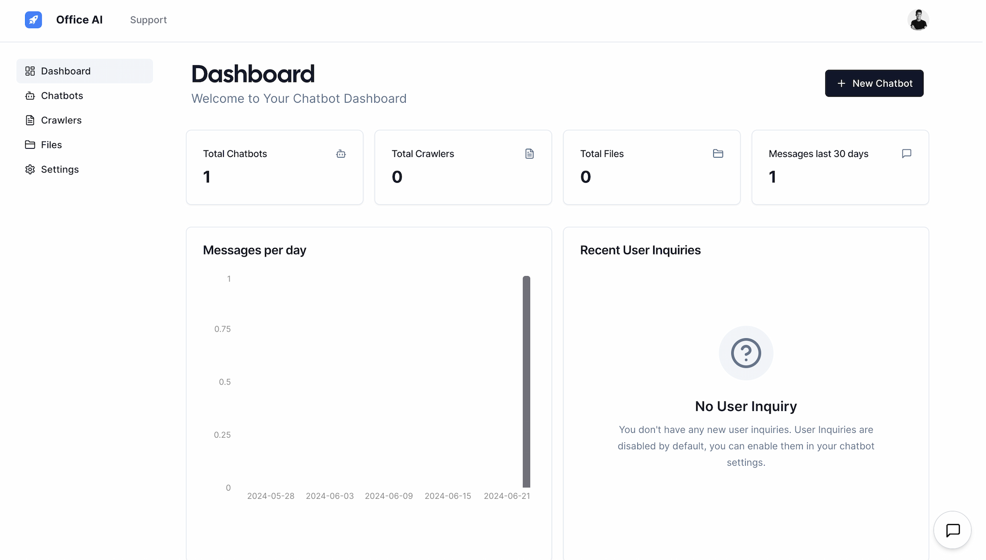The image size is (986, 560).
Task: Click the New Chatbot button
Action: click(x=874, y=83)
